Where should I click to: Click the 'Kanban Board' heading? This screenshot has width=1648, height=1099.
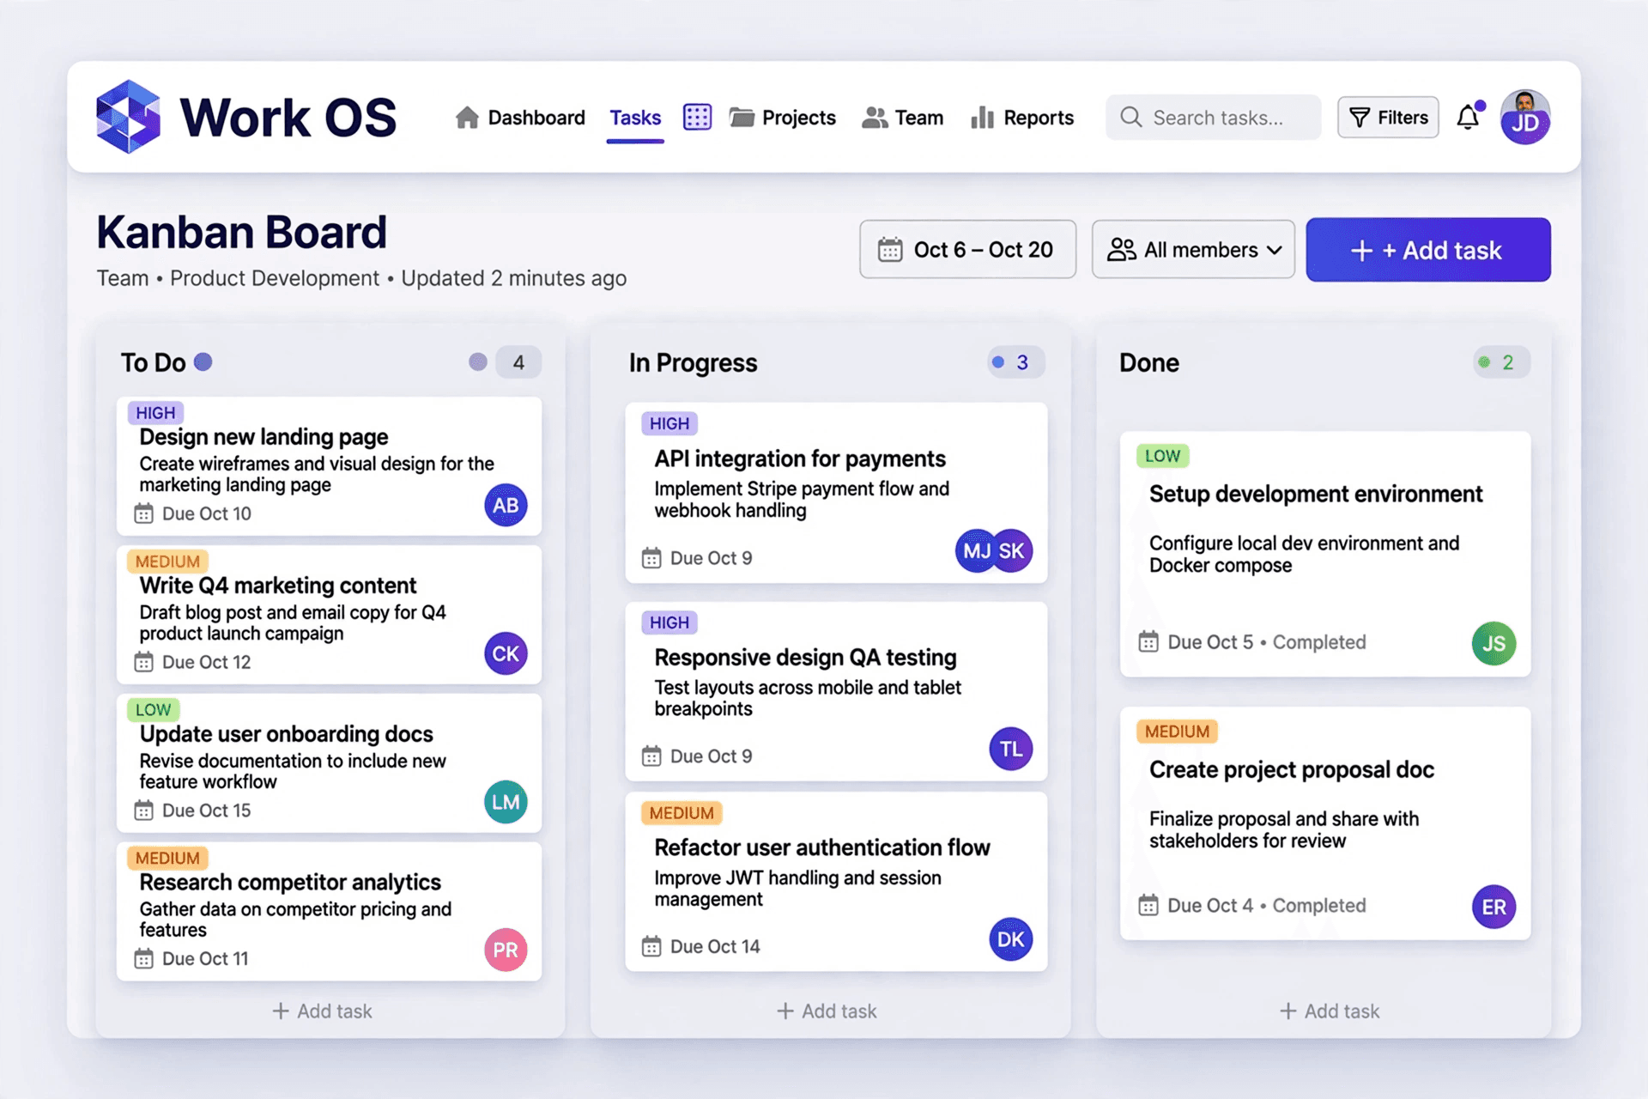point(241,232)
